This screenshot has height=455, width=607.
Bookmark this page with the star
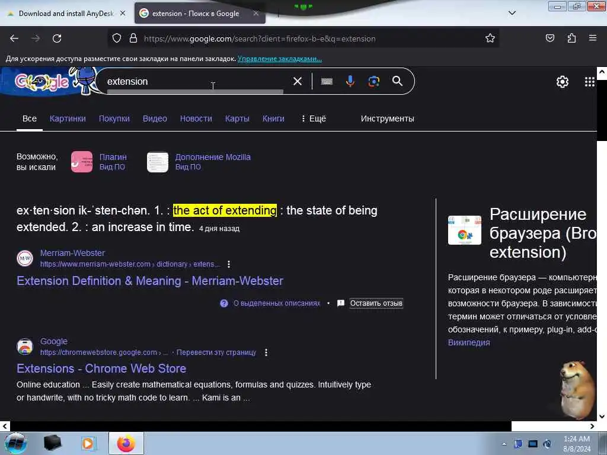pyautogui.click(x=490, y=39)
